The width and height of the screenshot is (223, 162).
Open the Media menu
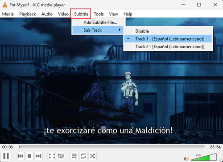(x=8, y=14)
